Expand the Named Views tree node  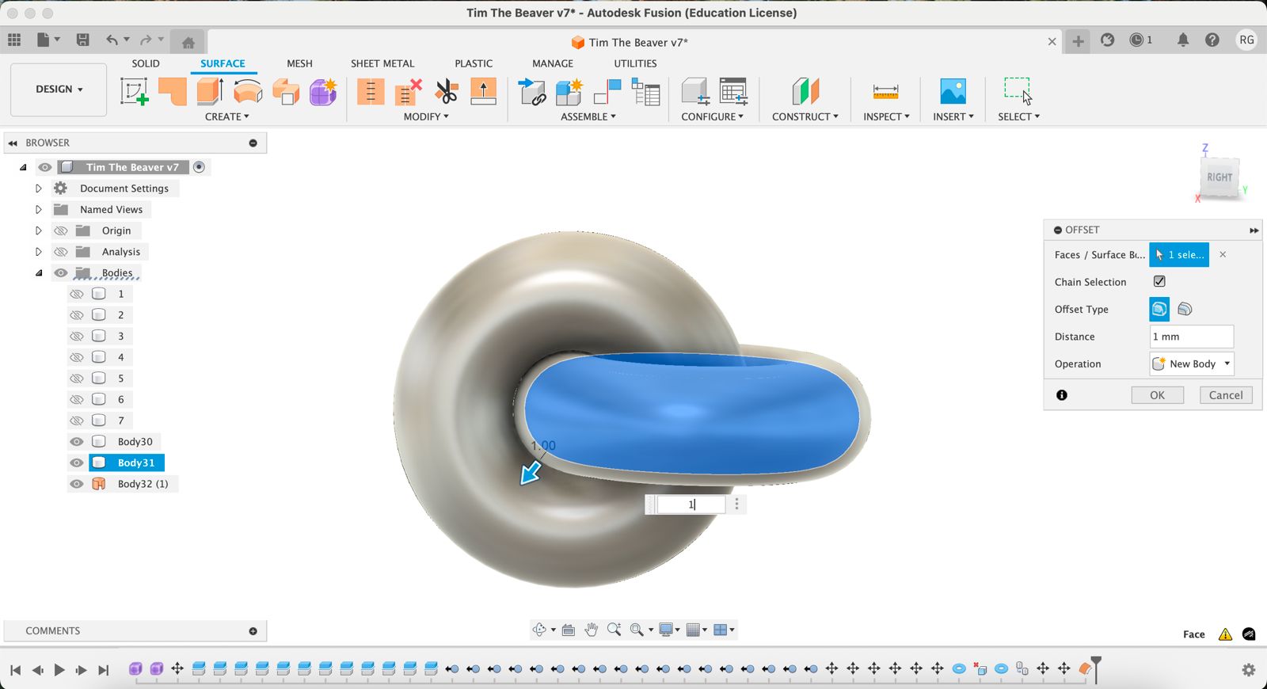38,210
